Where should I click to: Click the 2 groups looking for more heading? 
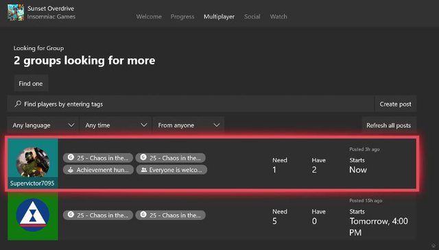[x=84, y=60]
